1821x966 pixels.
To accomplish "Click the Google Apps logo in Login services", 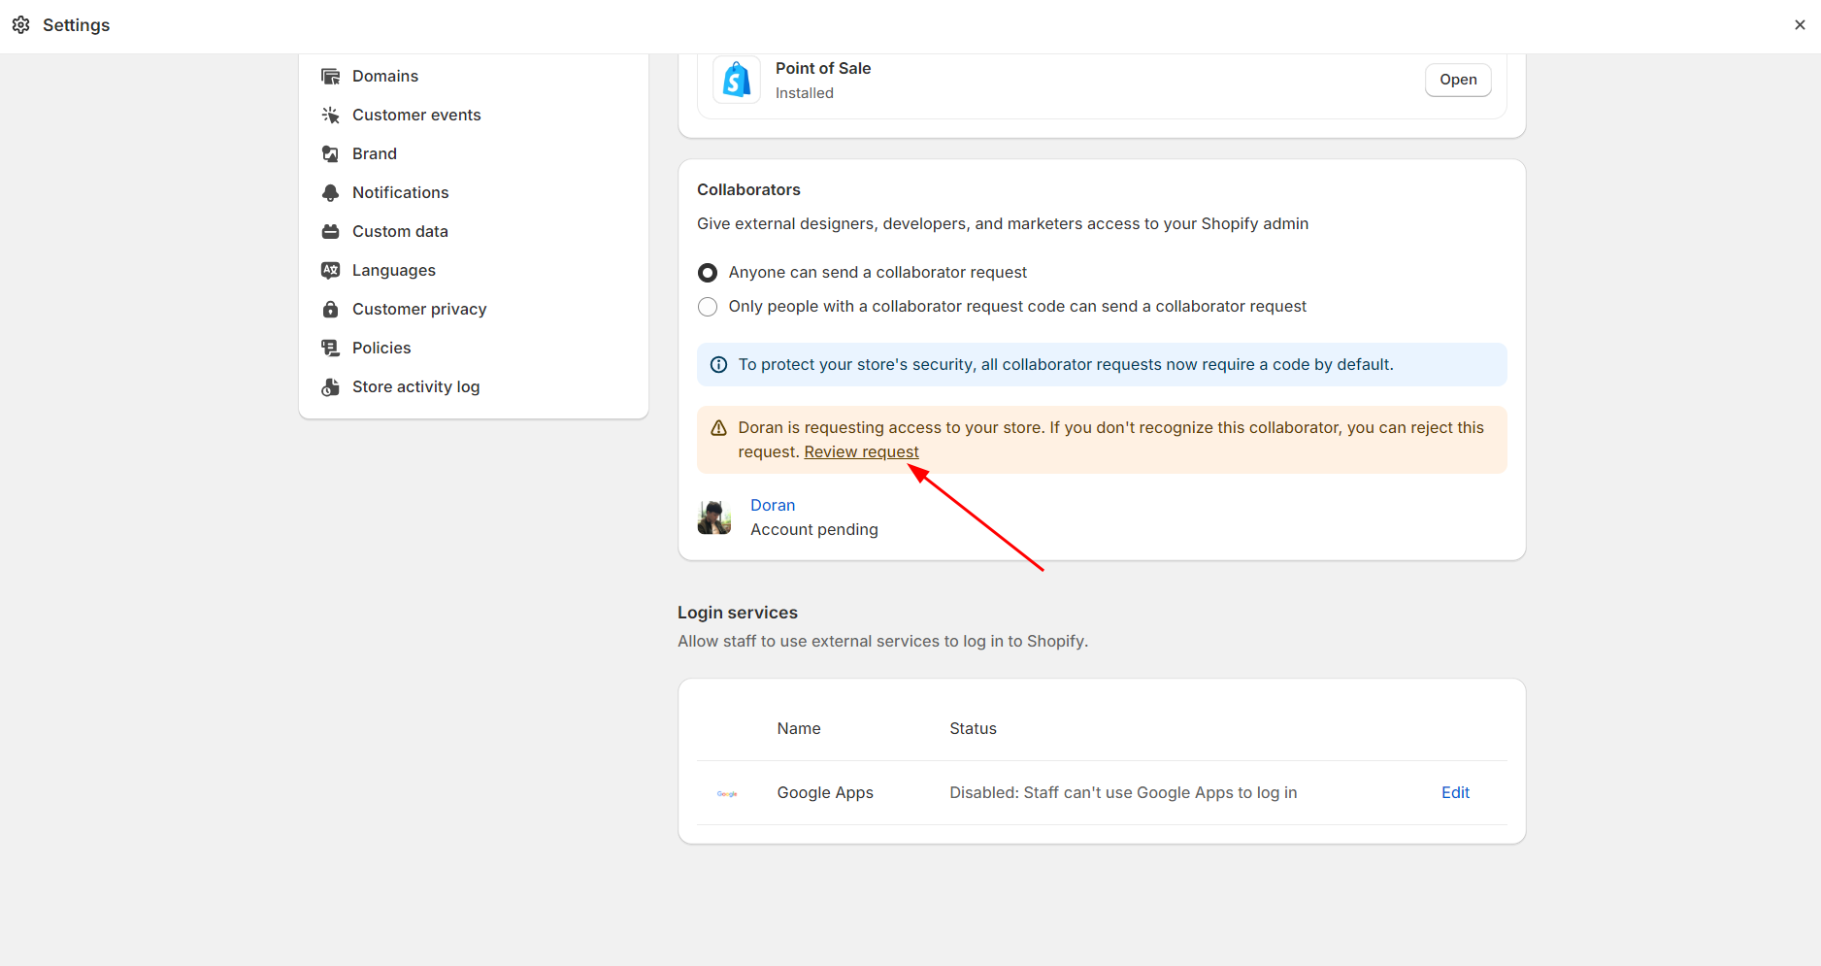I will (x=727, y=793).
